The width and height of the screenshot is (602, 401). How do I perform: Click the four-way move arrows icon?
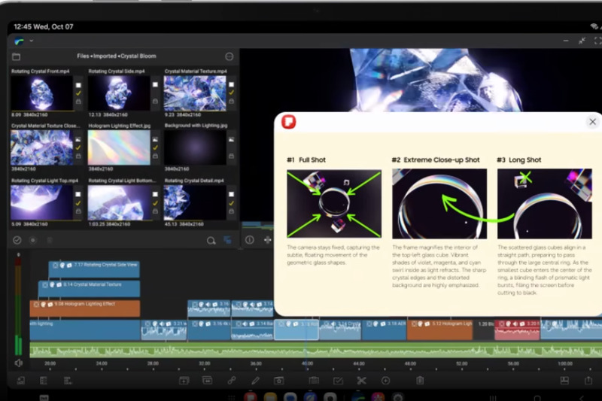pyautogui.click(x=268, y=240)
